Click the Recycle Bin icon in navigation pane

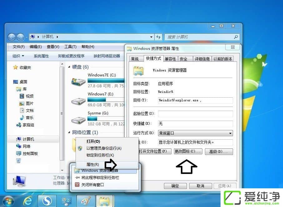(18, 160)
